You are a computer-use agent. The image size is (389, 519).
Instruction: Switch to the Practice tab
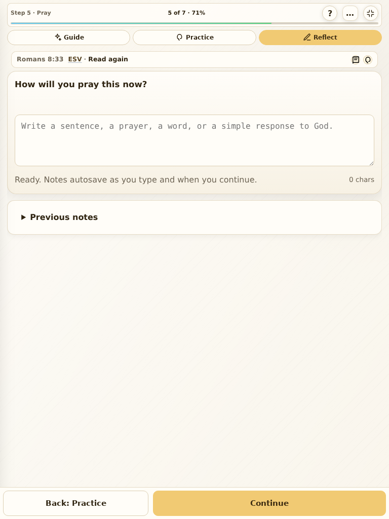(194, 38)
